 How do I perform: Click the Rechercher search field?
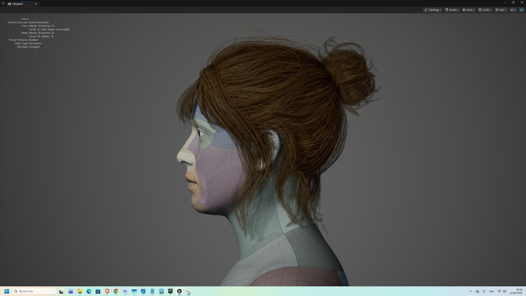point(35,291)
